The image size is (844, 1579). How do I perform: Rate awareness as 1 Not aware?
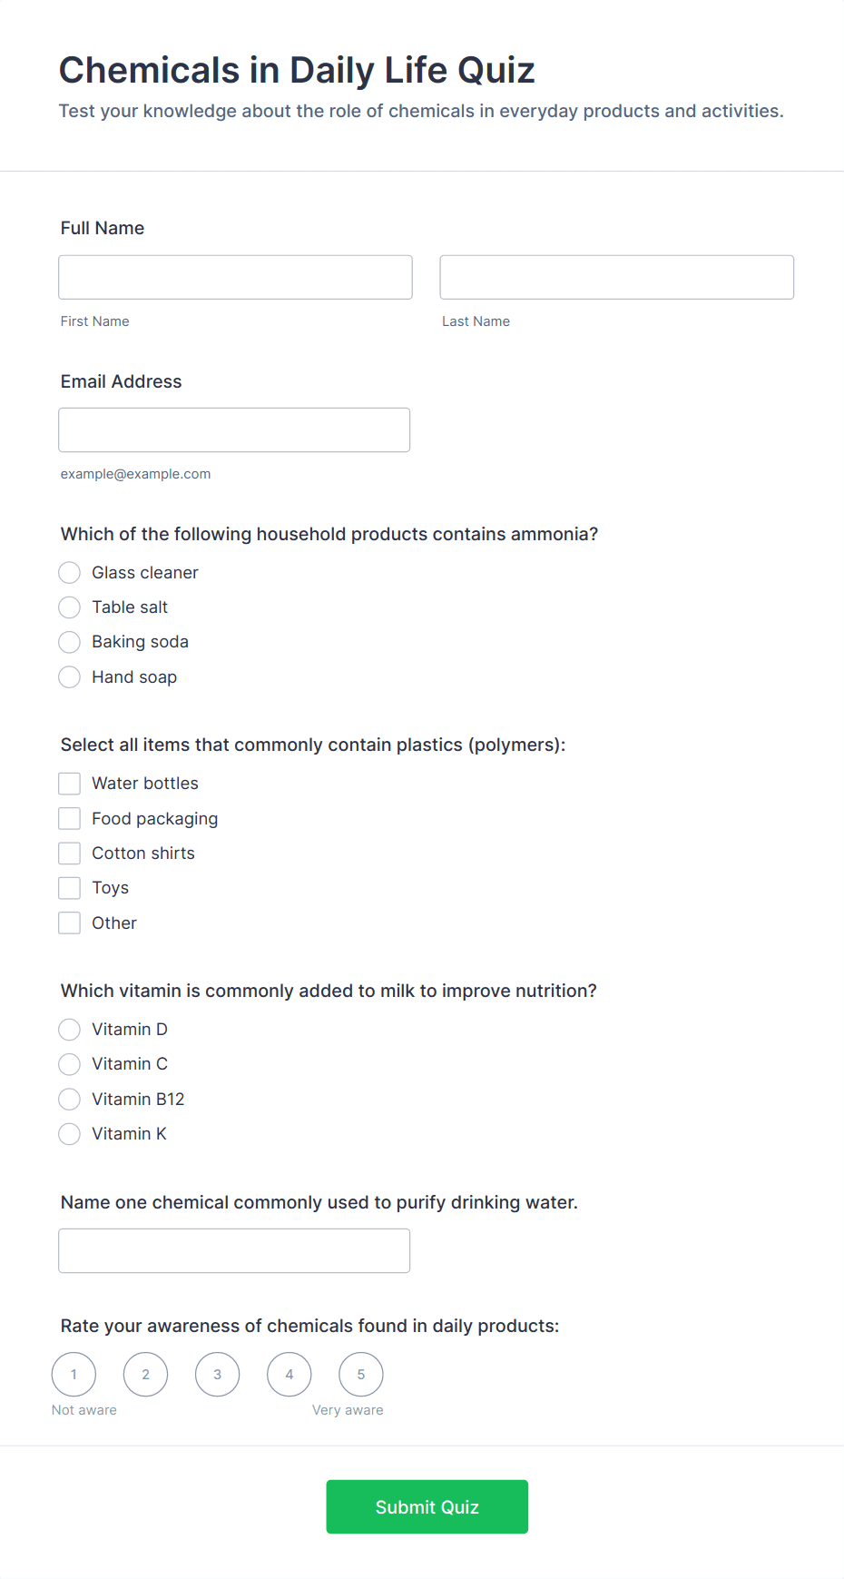74,1374
